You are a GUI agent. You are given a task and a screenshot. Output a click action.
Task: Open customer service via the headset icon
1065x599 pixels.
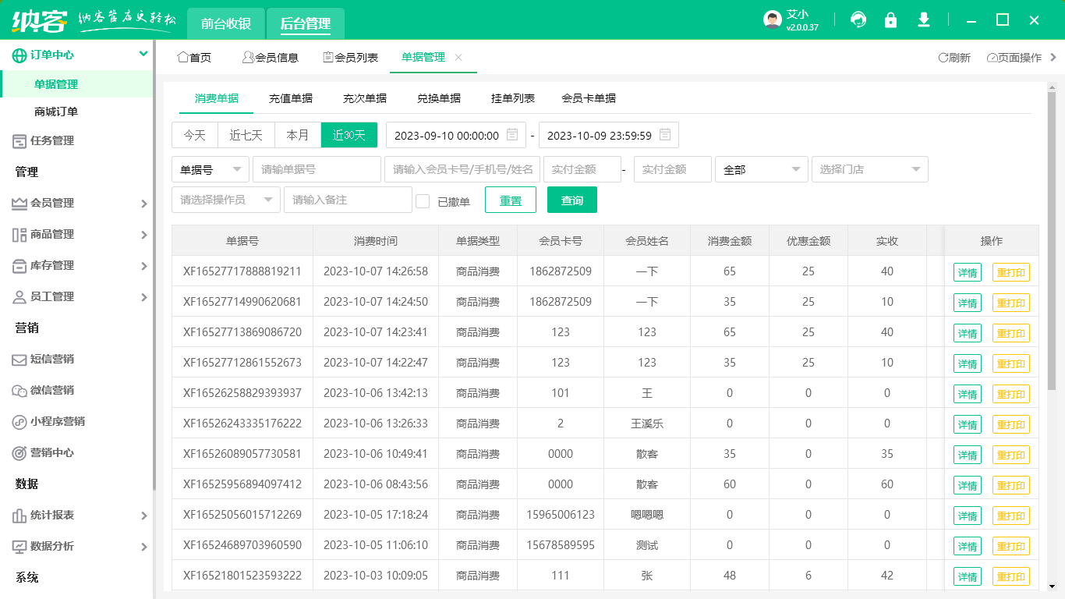[858, 19]
